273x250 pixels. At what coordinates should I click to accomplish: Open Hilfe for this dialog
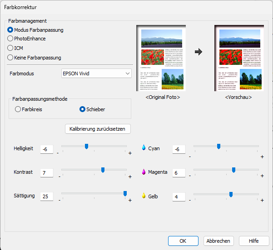click(254, 241)
